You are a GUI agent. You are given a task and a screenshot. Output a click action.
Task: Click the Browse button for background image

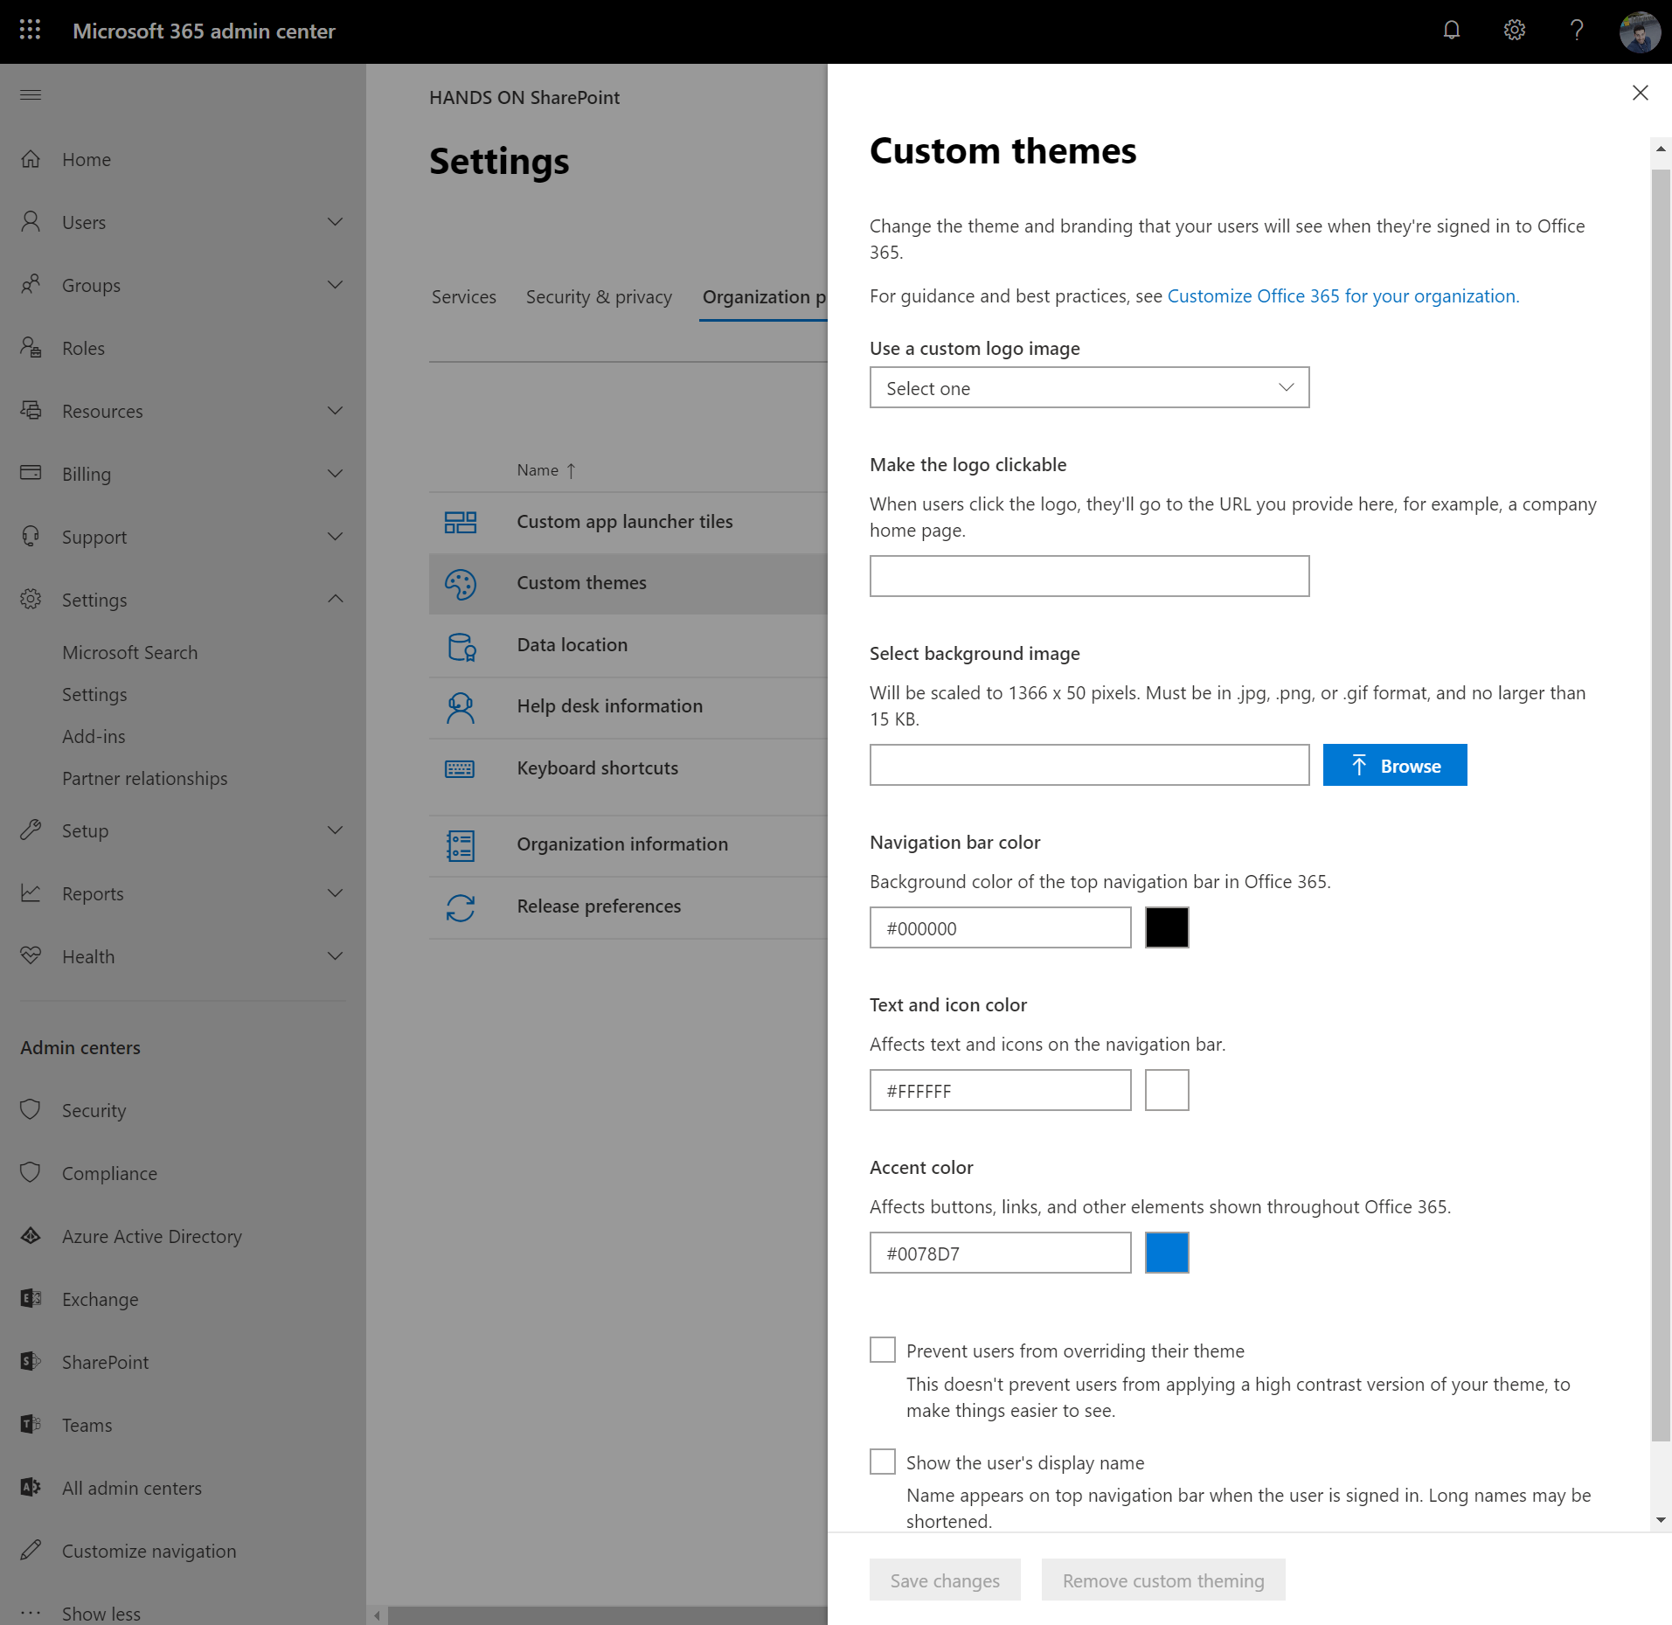[1394, 766]
